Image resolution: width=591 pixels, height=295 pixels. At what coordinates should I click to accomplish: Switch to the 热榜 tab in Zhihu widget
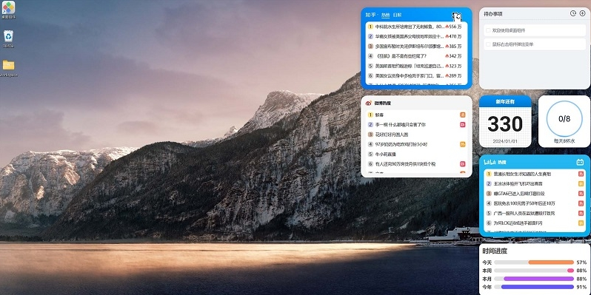coord(385,15)
